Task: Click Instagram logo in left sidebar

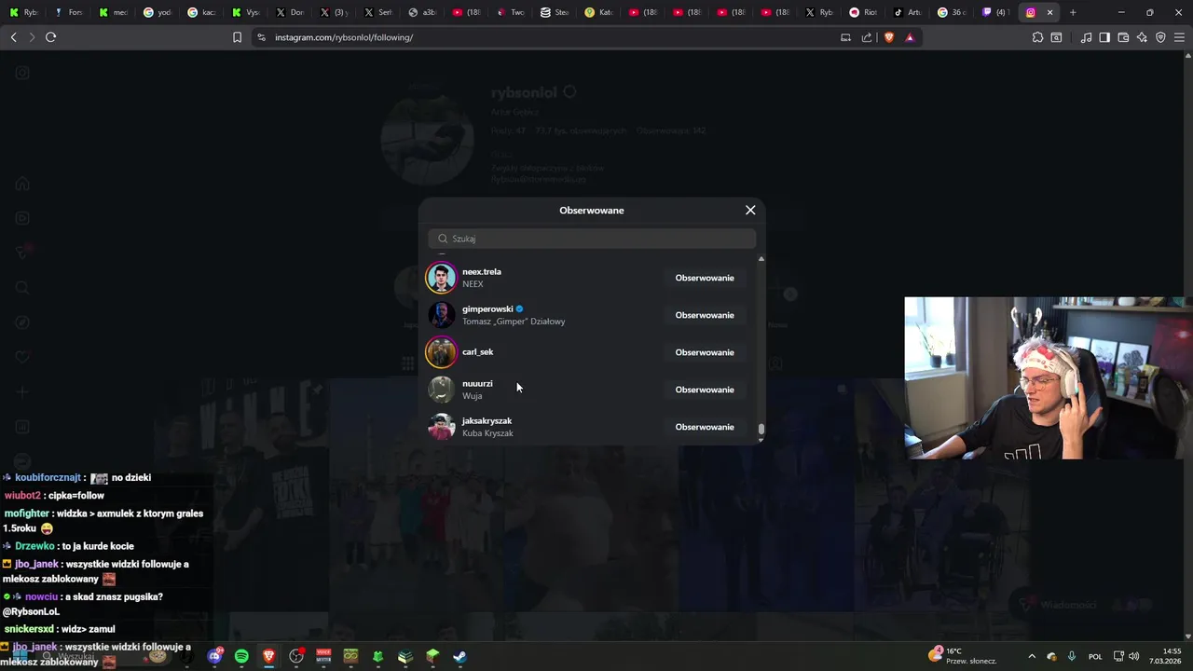Action: point(22,73)
